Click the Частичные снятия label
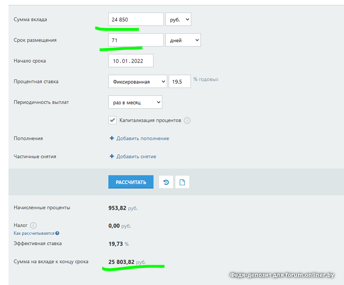This screenshot has width=344, height=285. pyautogui.click(x=35, y=156)
